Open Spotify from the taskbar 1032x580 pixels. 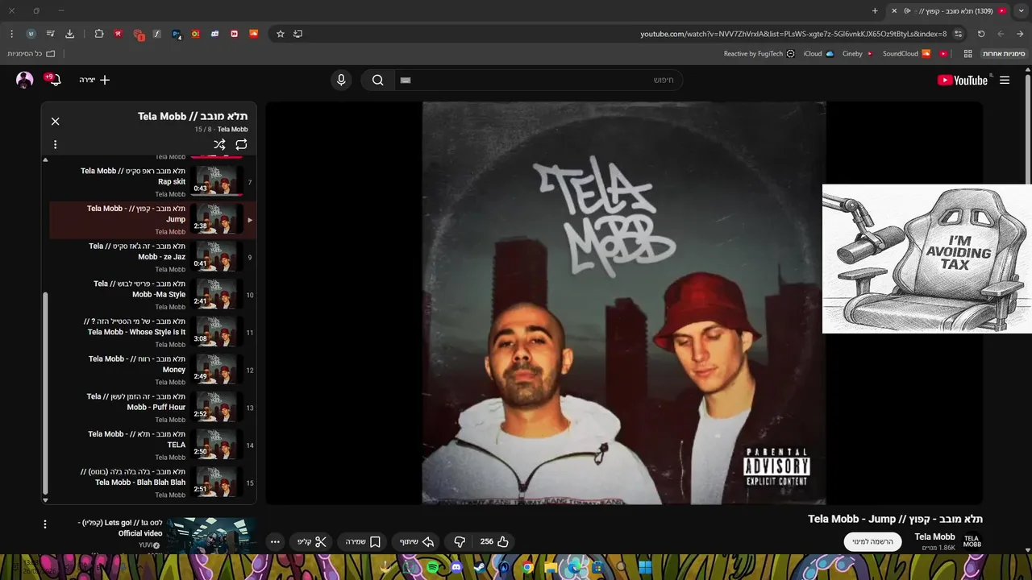pyautogui.click(x=433, y=568)
